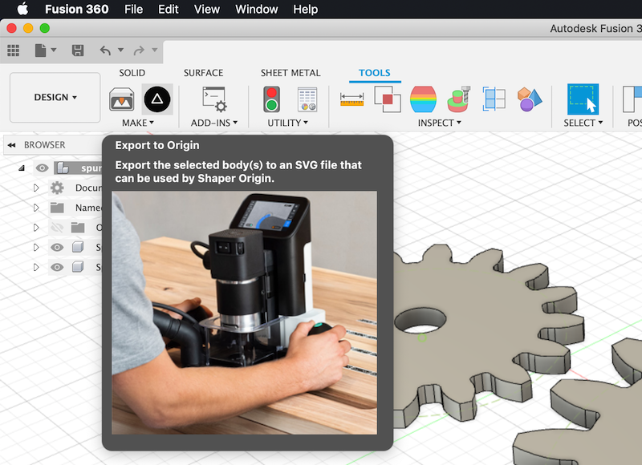The width and height of the screenshot is (642, 465).
Task: Expand the second body tree node
Action: pos(36,267)
